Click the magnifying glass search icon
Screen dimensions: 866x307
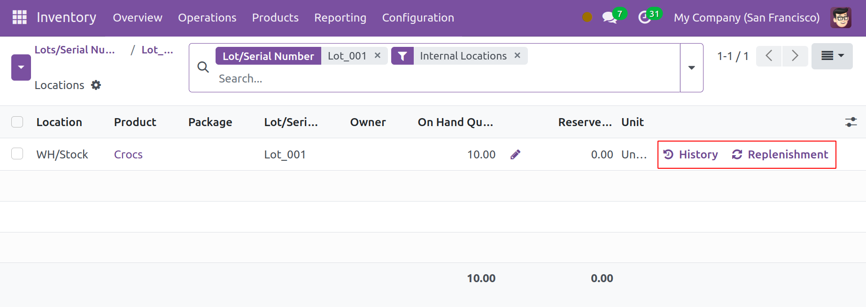(203, 67)
